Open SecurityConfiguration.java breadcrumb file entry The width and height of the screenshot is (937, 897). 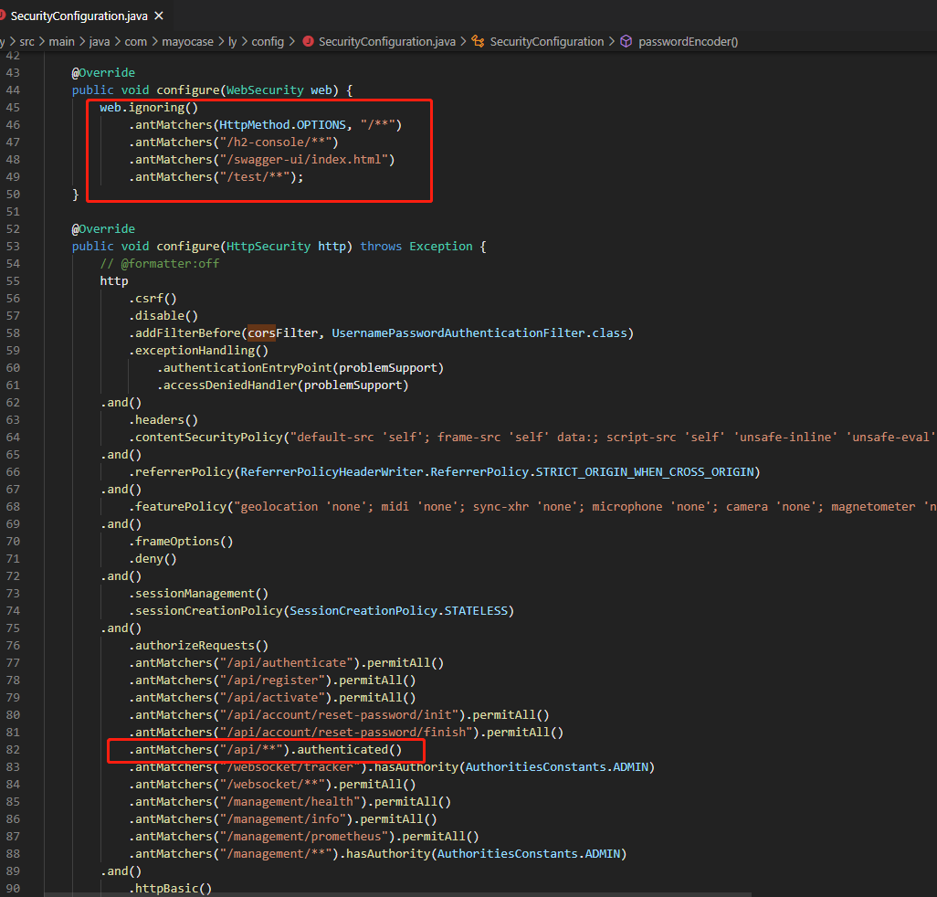386,42
